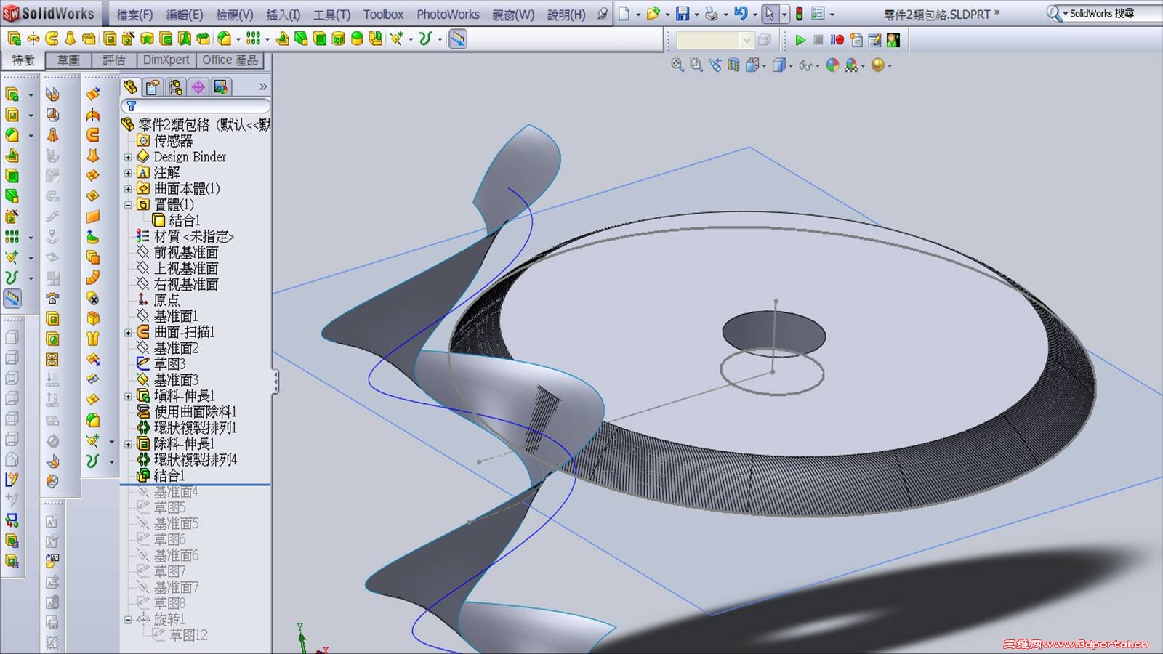
Task: Stop the macro with the square button
Action: tap(818, 40)
